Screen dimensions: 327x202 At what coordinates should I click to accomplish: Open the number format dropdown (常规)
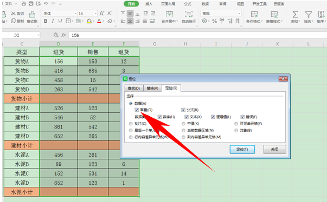click(x=239, y=14)
